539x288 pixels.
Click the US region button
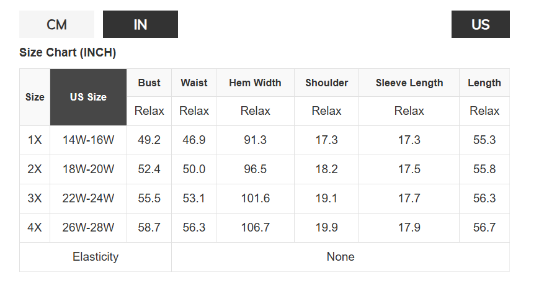click(480, 25)
